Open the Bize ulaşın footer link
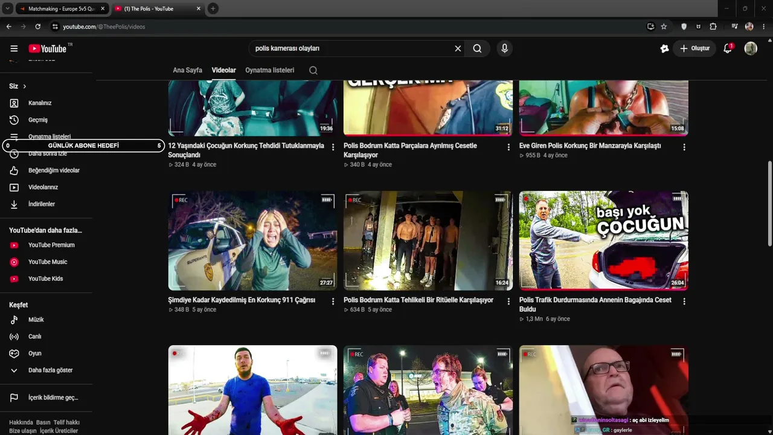The width and height of the screenshot is (773, 435). point(23,431)
